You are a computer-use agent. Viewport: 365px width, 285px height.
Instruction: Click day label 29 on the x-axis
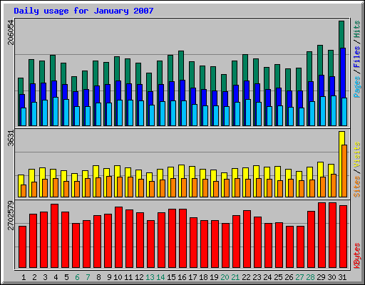(x=321, y=277)
